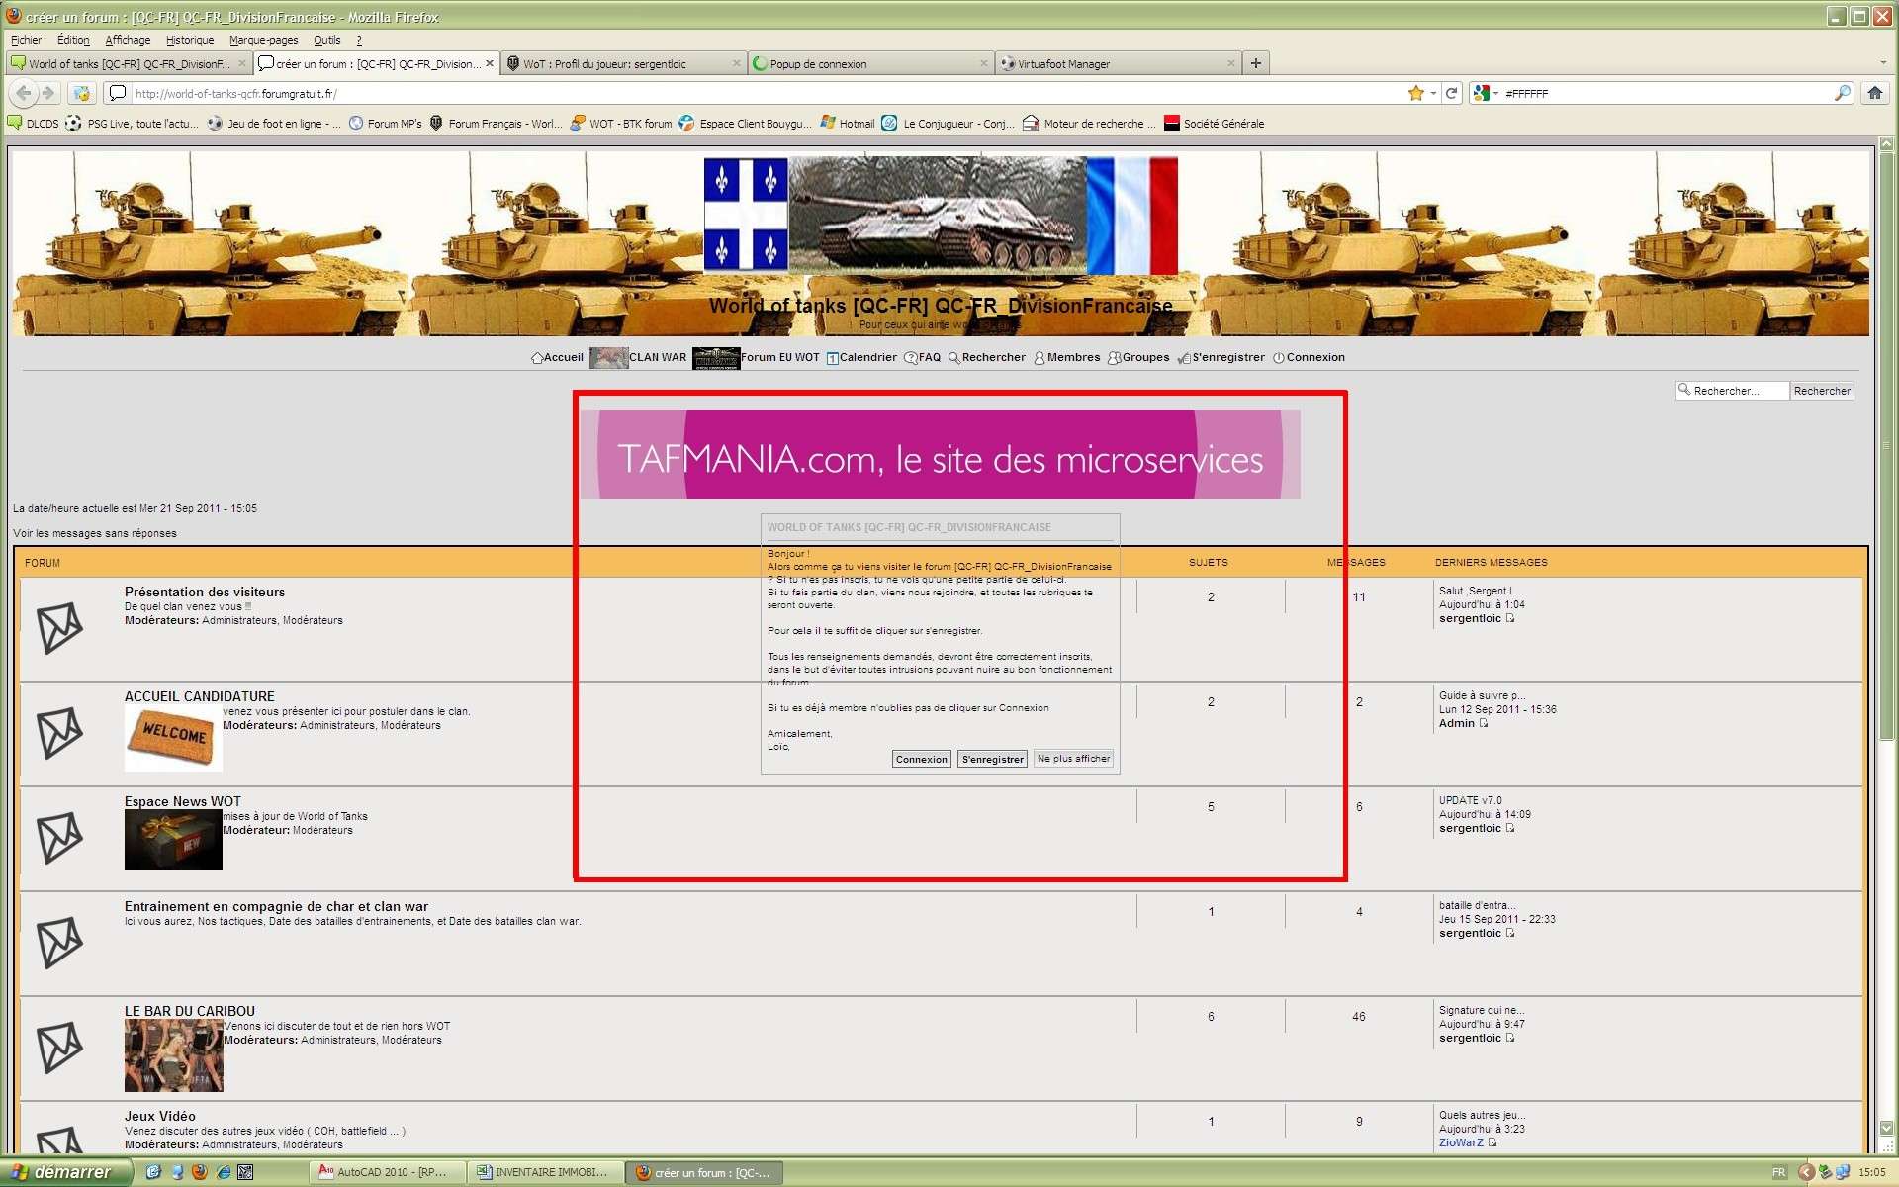Open the Firefox home page icon
The width and height of the screenshot is (1899, 1187).
pyautogui.click(x=1873, y=93)
